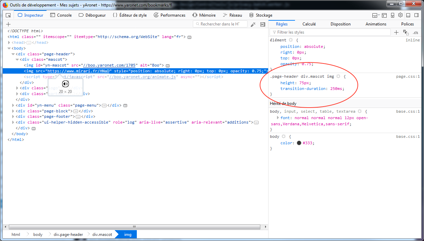Activate the element picker tool
Screen dimensions: 424x241
(8, 15)
